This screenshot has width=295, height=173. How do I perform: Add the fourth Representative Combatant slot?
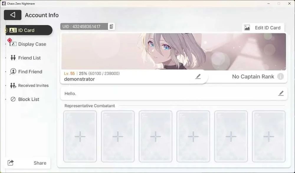(x=193, y=136)
